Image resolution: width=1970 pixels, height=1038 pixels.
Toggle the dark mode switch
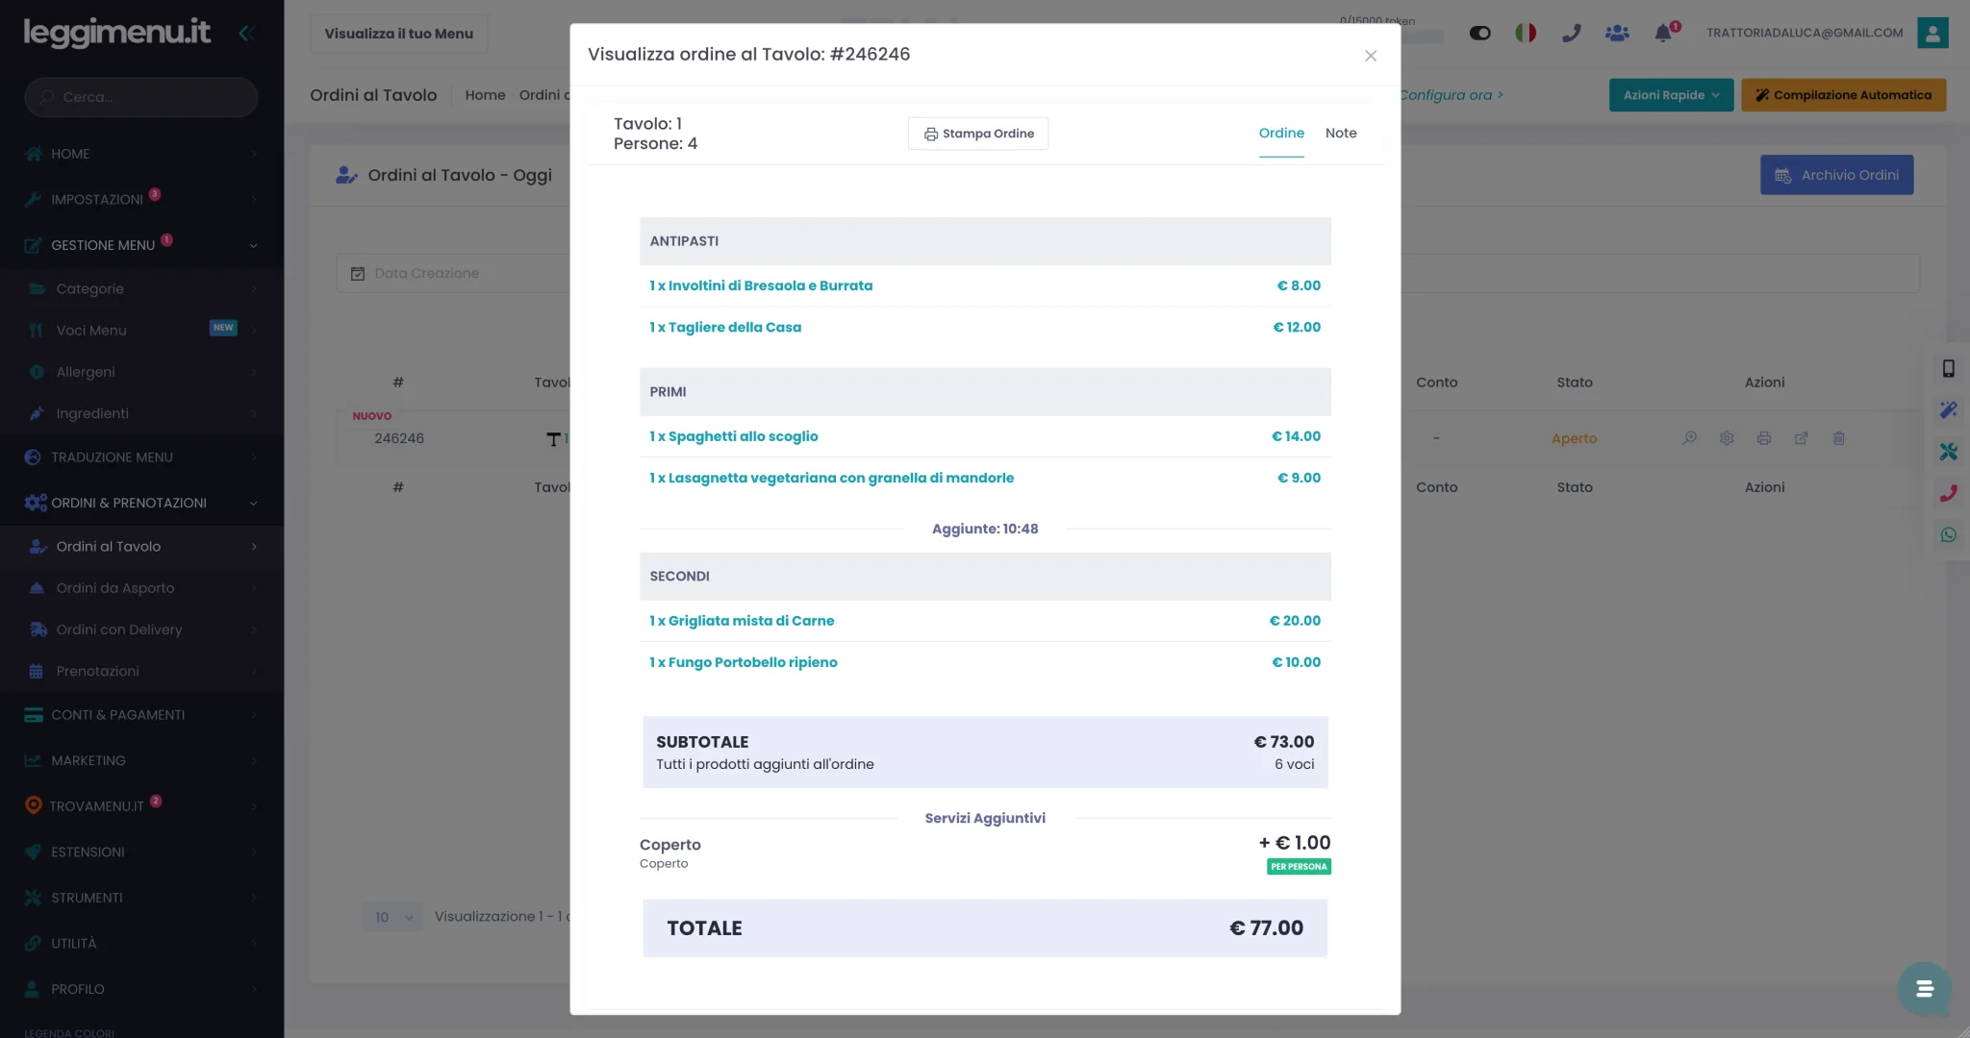coord(1480,33)
